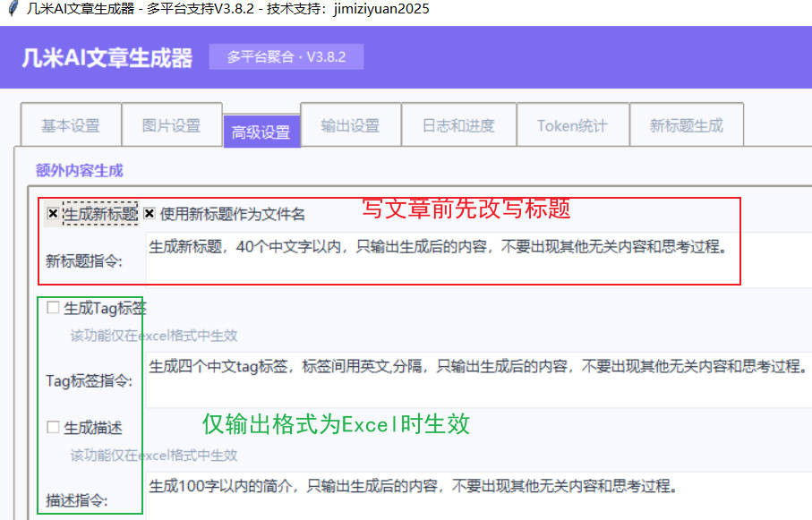Click the excel hint below 生成描述

coord(154,456)
